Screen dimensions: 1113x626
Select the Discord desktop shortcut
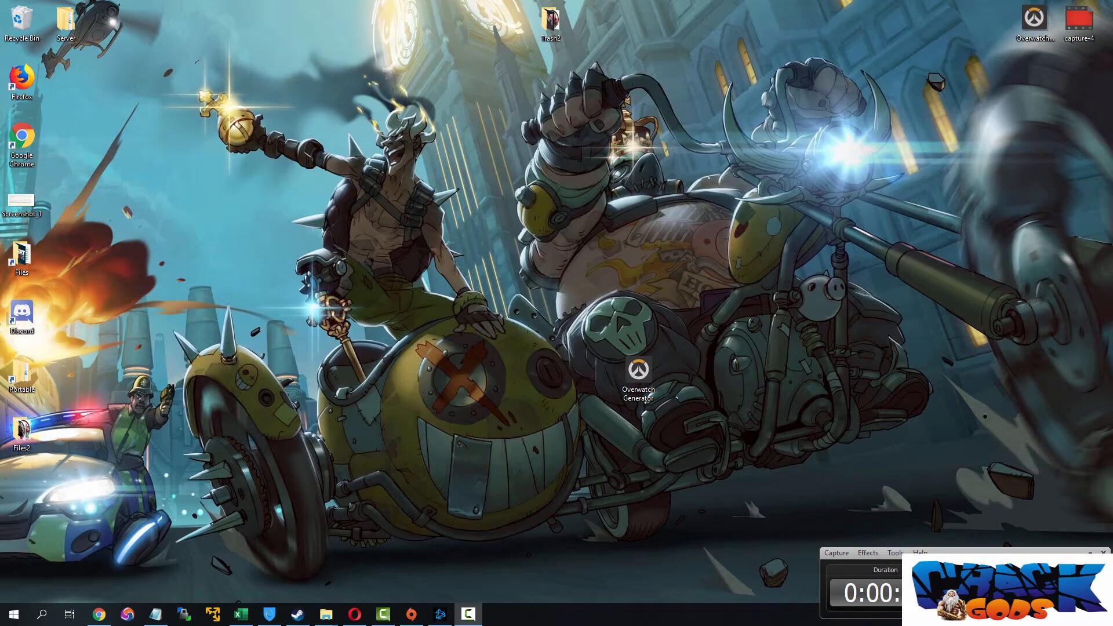point(21,312)
